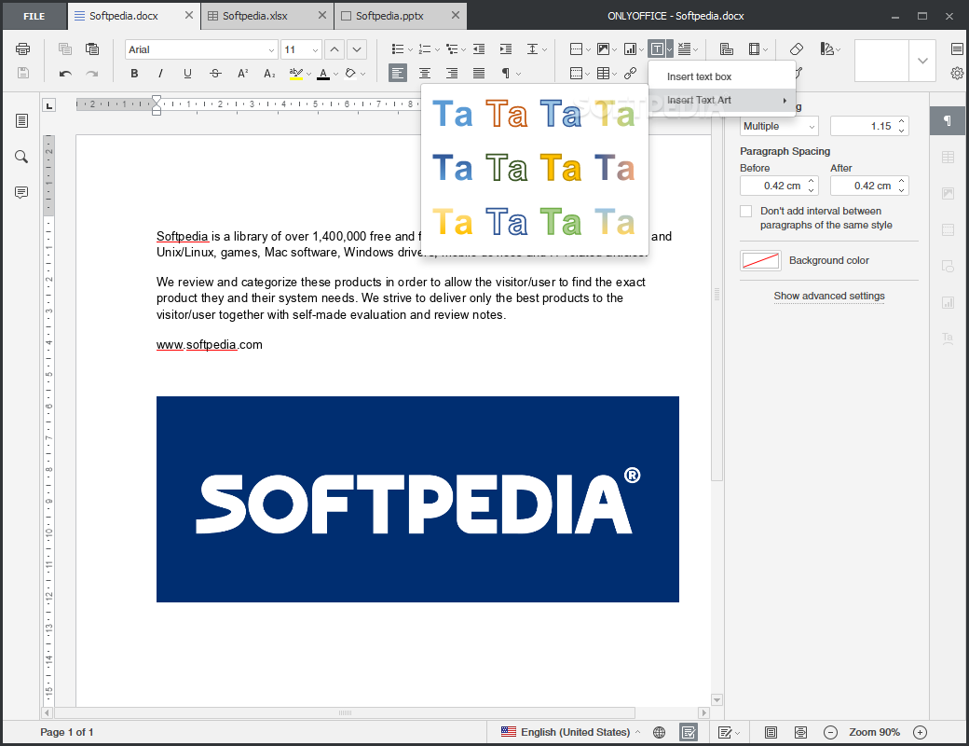Choose Insert Text Art menu item
Viewport: 969px width, 746px height.
tap(722, 100)
